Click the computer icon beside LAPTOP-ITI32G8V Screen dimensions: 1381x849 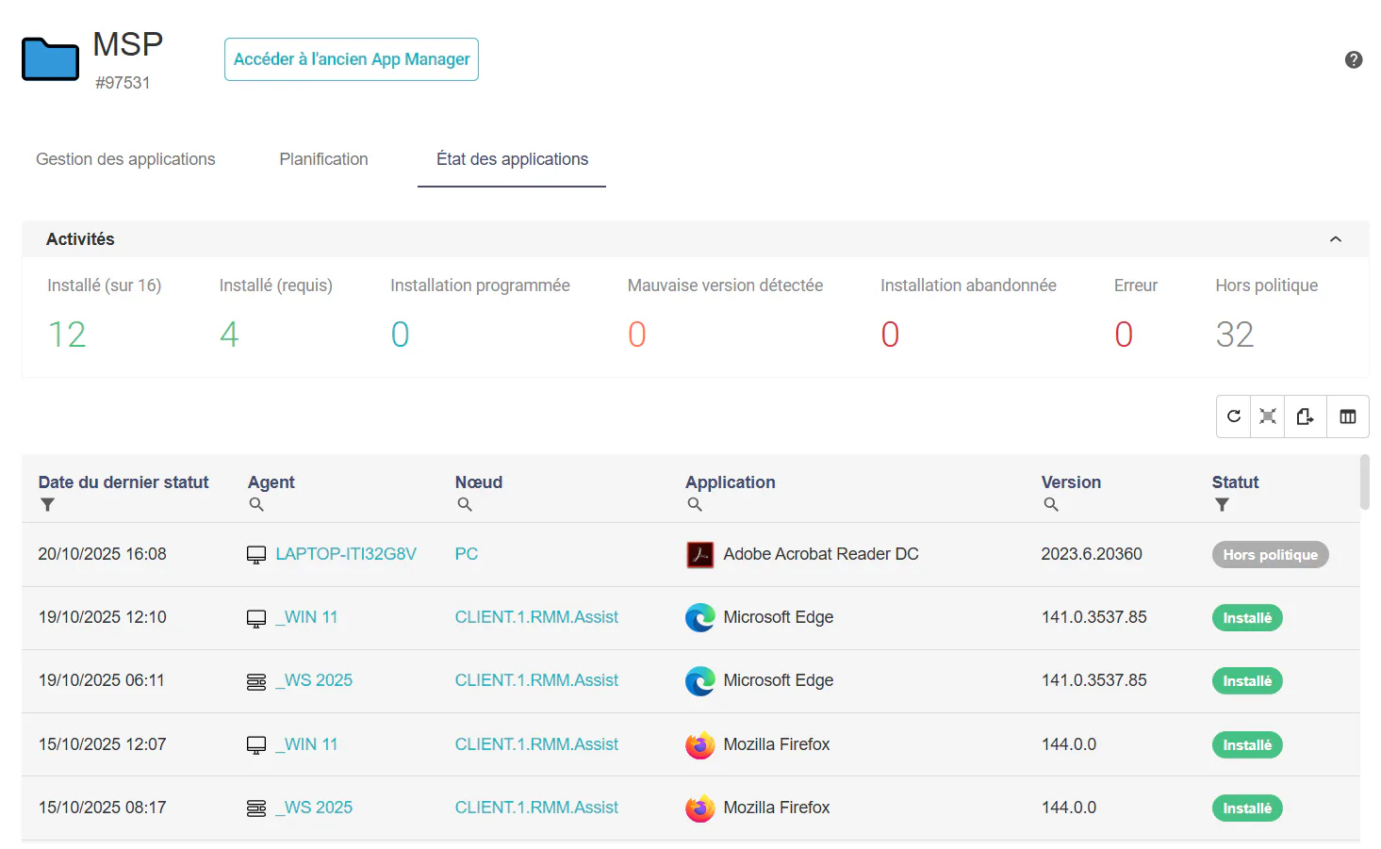pyautogui.click(x=256, y=555)
